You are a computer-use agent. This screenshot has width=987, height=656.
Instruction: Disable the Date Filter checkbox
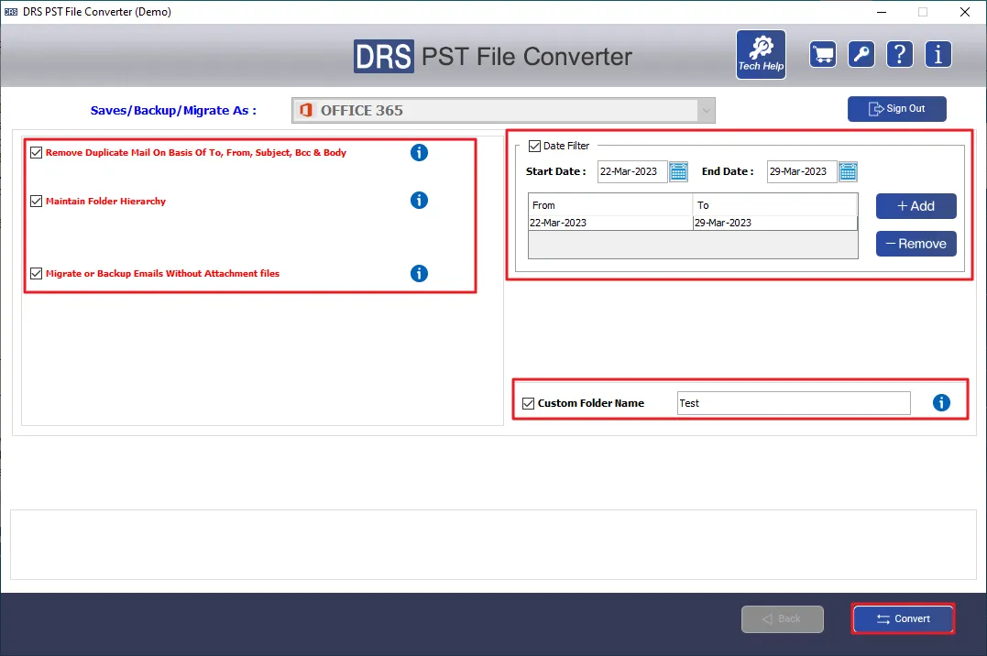[534, 146]
